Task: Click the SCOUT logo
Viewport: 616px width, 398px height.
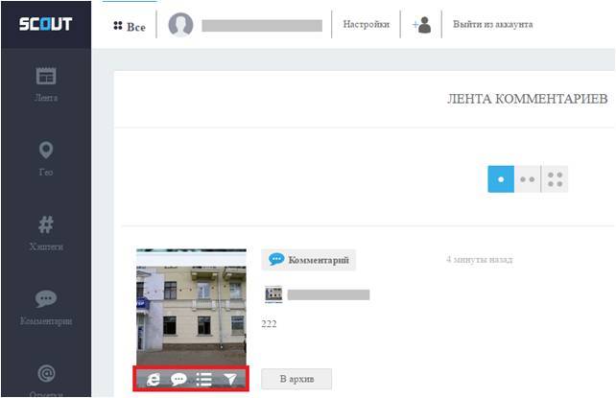Action: click(46, 24)
